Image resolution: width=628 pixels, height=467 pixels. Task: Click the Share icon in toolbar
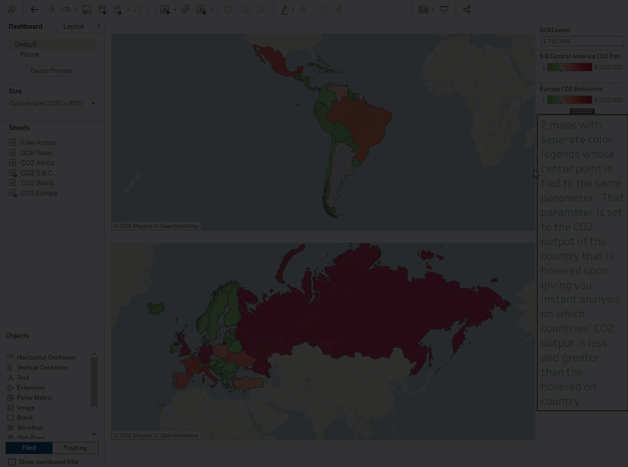[467, 10]
